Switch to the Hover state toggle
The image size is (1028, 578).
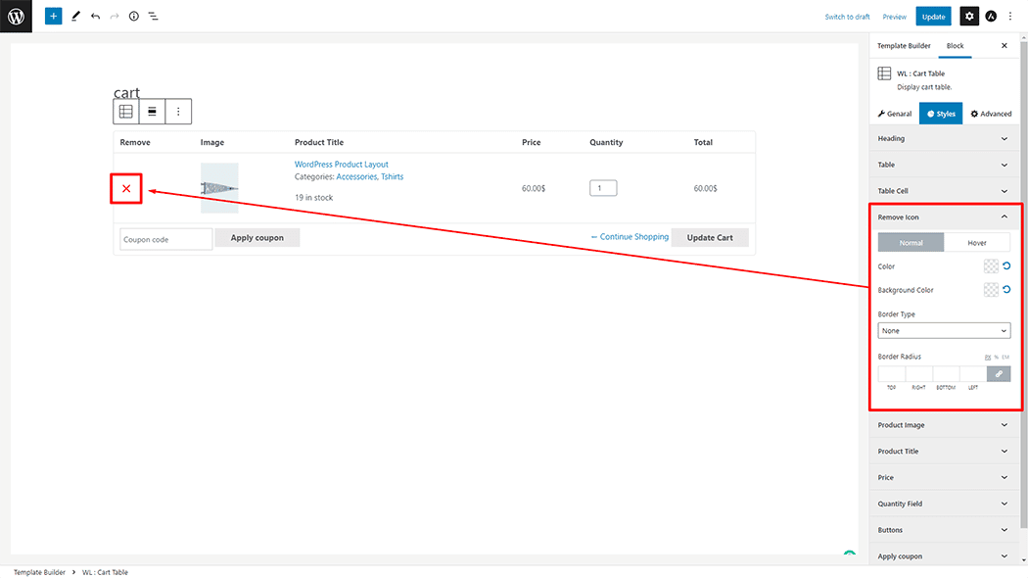point(977,242)
